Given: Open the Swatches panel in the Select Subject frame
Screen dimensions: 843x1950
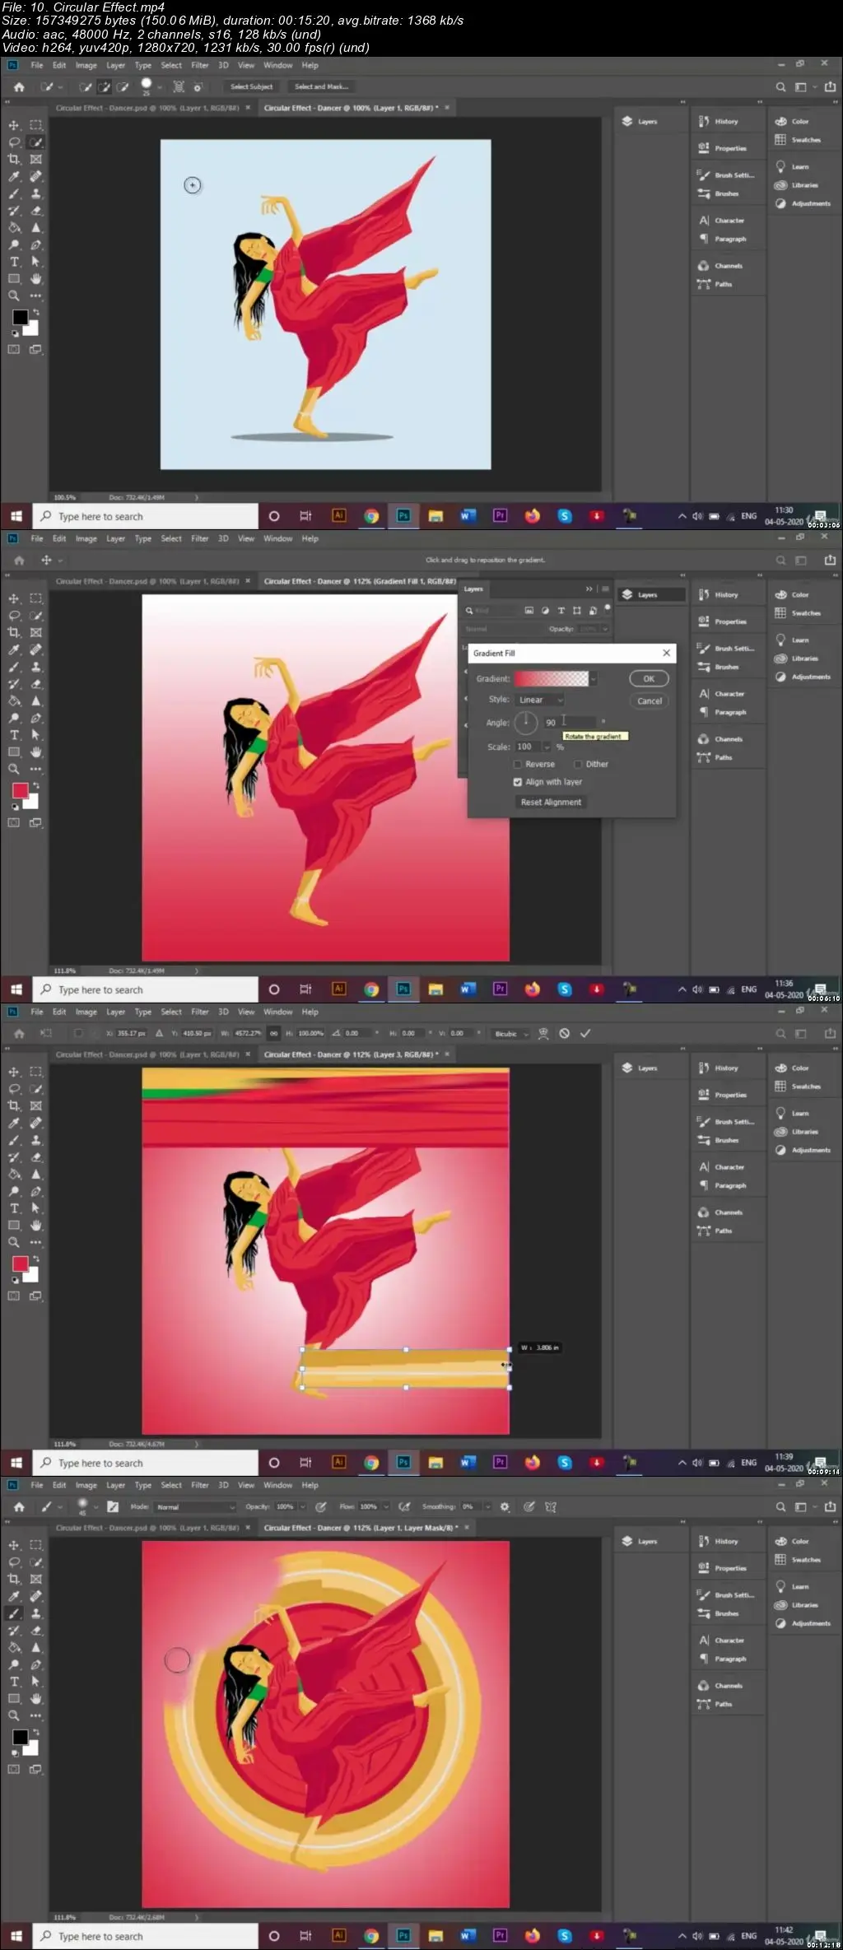Looking at the screenshot, I should [798, 140].
